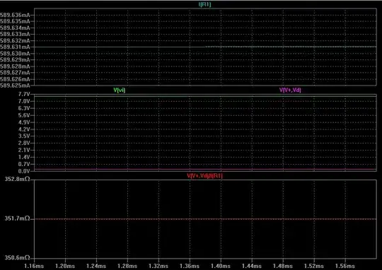The image size is (382, 270).
Task: Click the I(R1) current trace line in top pane
Action: pos(205,47)
